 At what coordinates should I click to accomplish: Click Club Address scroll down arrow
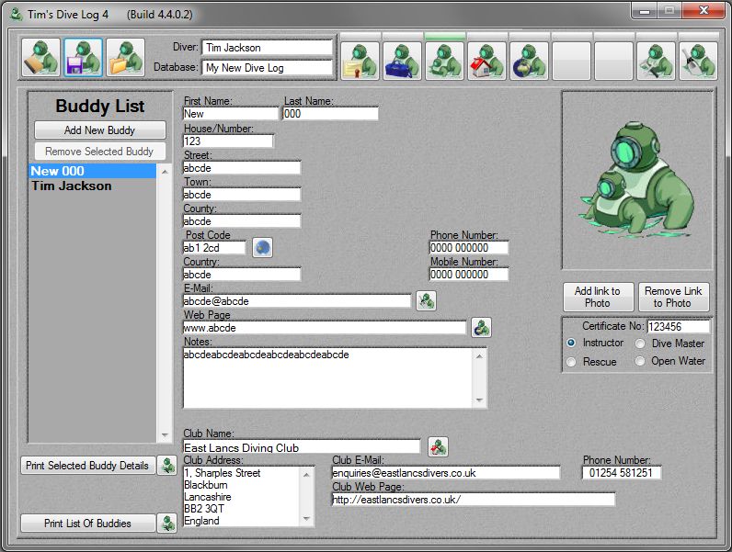pyautogui.click(x=307, y=518)
